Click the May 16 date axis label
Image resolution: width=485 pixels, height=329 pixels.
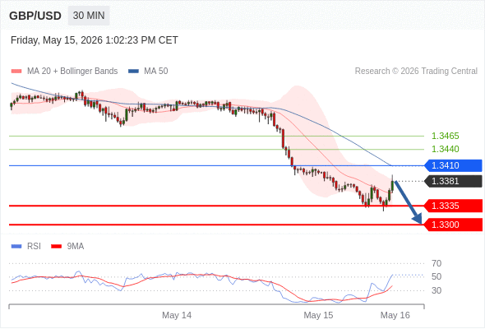395,315
